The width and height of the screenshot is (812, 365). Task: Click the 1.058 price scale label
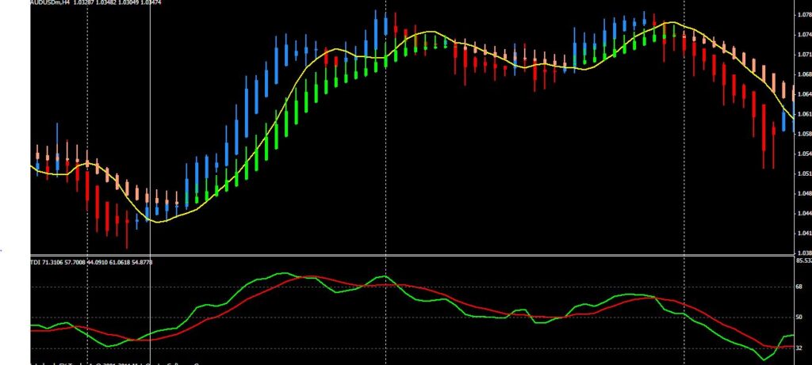click(x=804, y=134)
